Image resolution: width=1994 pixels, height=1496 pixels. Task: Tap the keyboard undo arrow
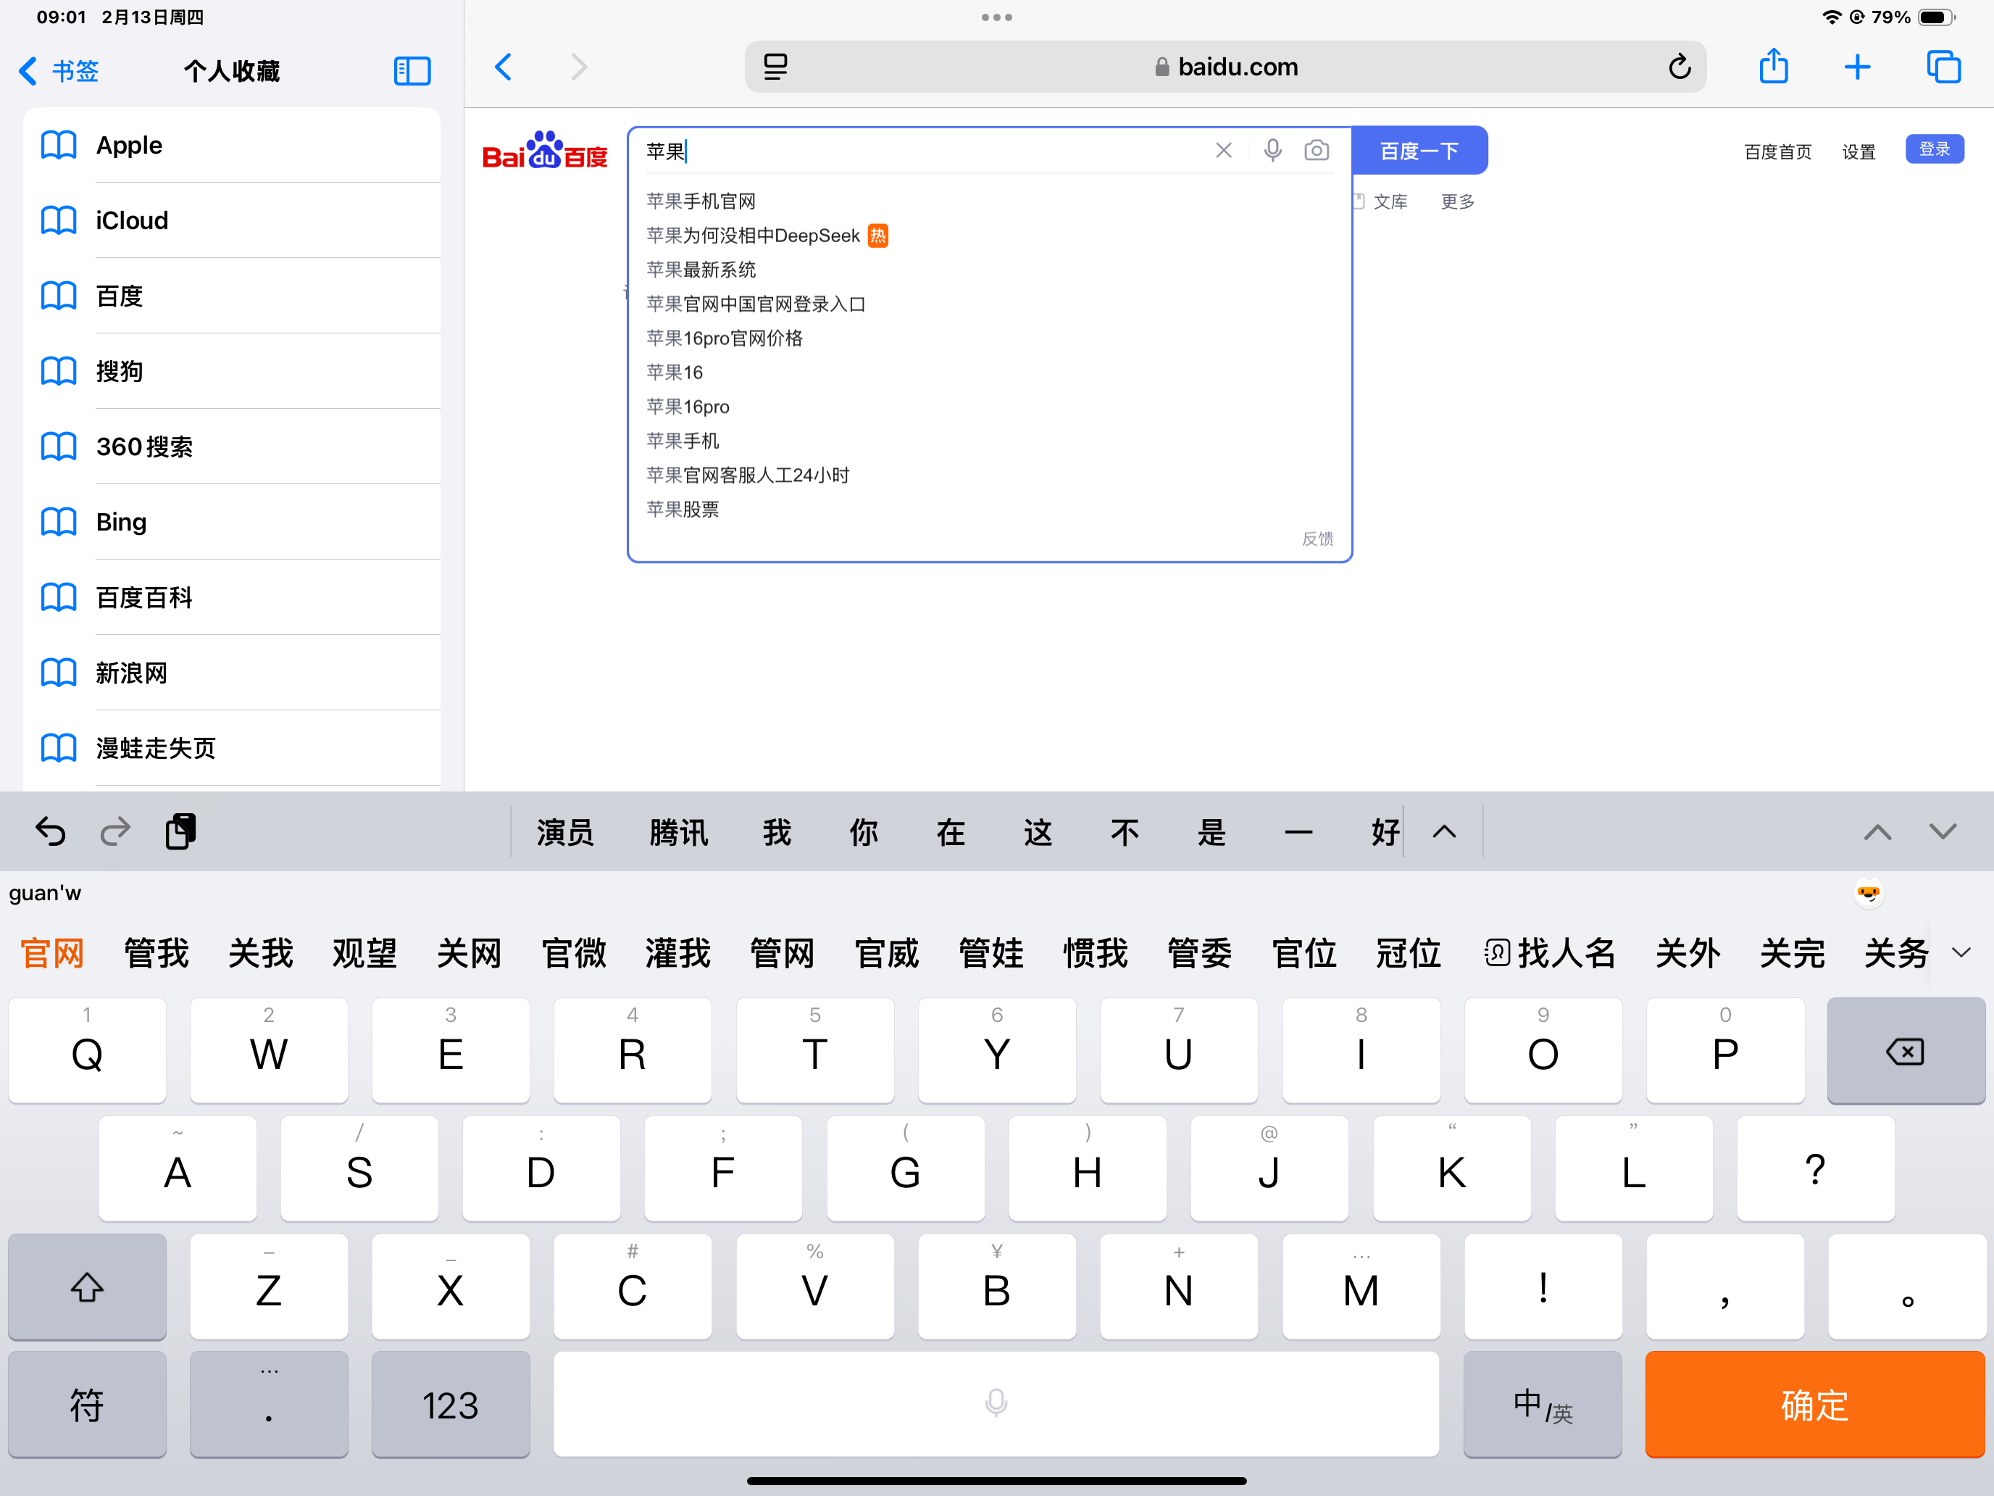[51, 831]
